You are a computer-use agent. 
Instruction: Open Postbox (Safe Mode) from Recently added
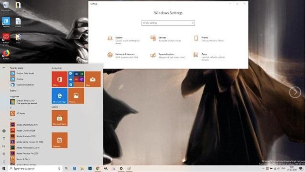point(22,73)
